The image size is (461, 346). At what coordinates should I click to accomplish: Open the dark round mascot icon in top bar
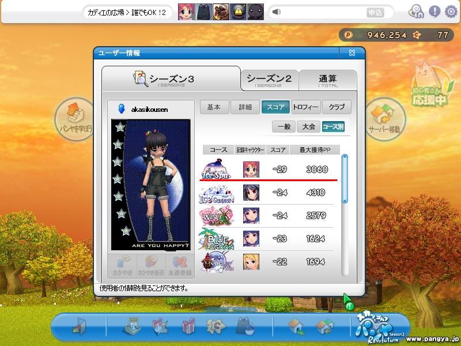coord(255,12)
